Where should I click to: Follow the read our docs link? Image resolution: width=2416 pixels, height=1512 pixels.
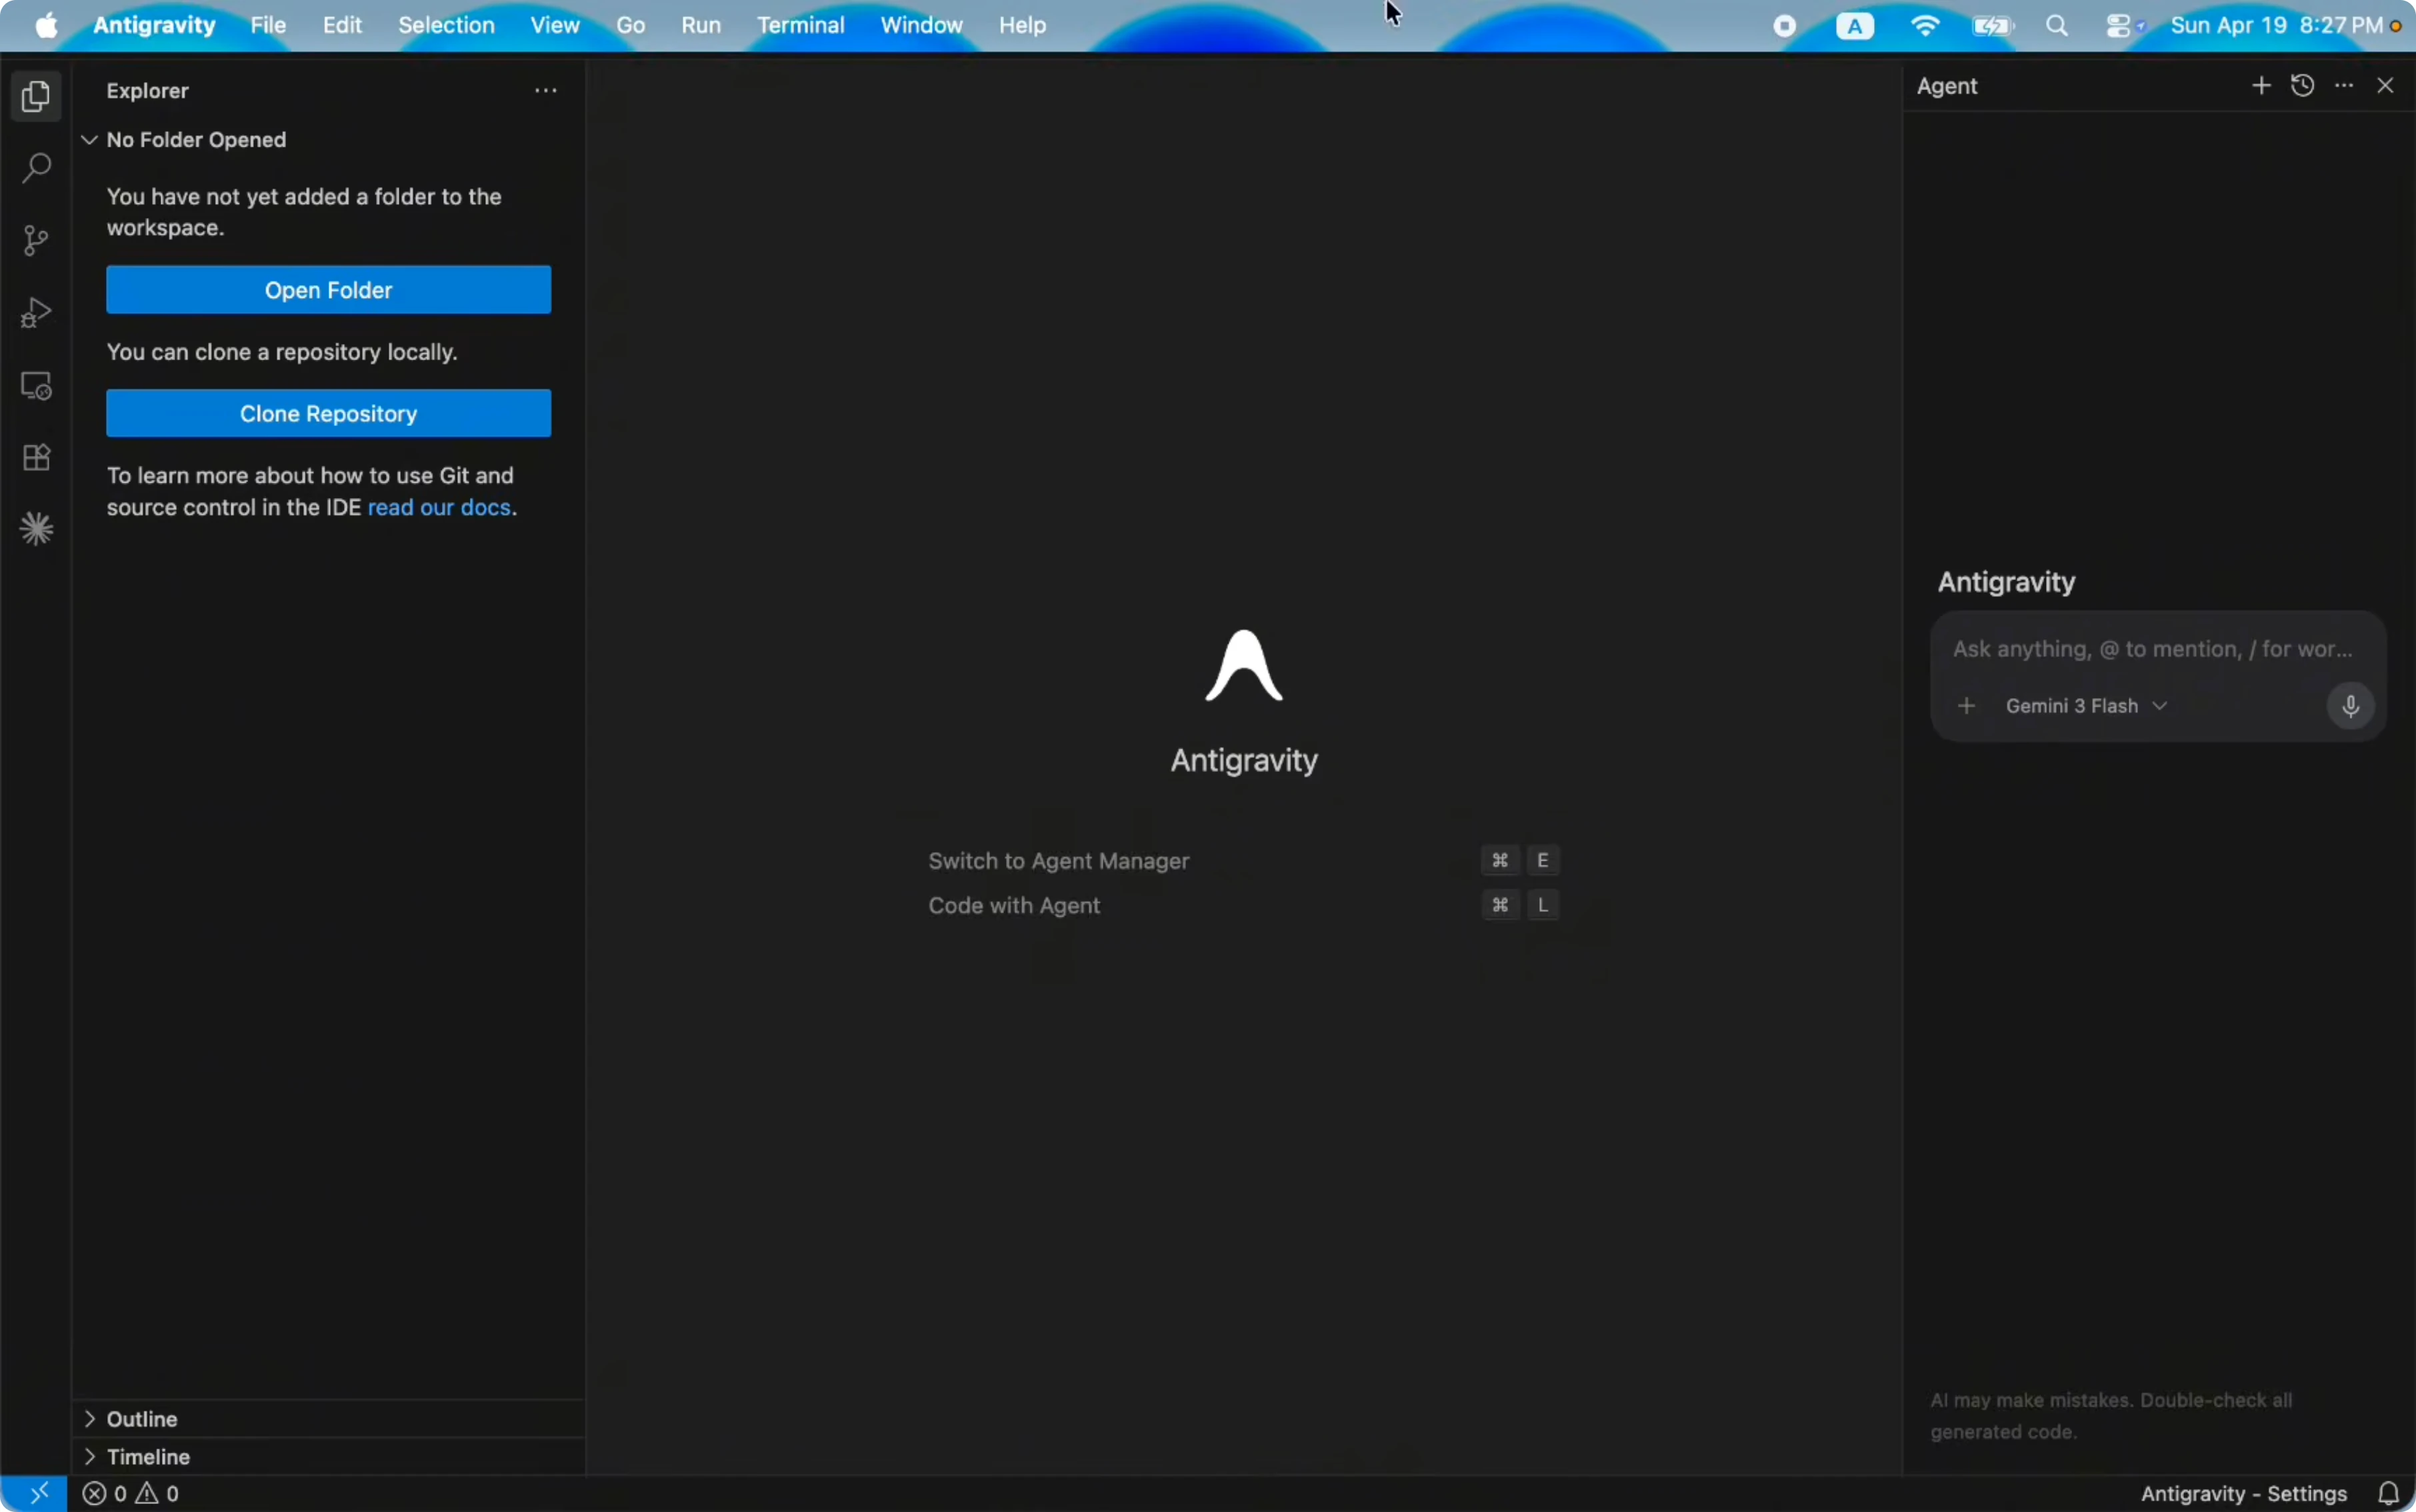pyautogui.click(x=439, y=507)
